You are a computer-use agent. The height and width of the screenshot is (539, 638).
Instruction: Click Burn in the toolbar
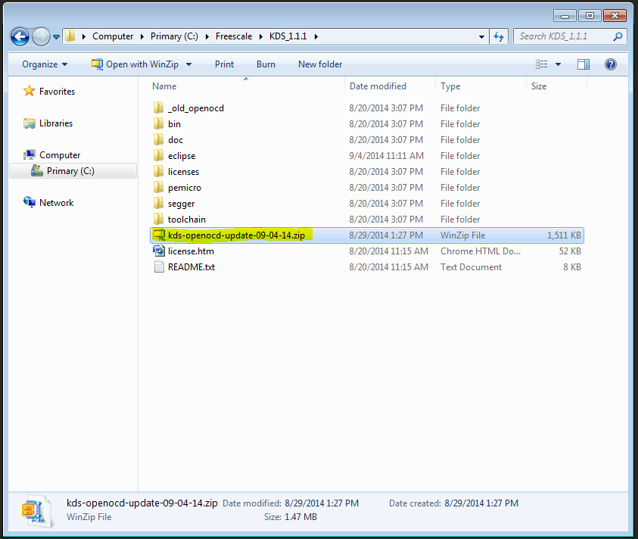[266, 64]
